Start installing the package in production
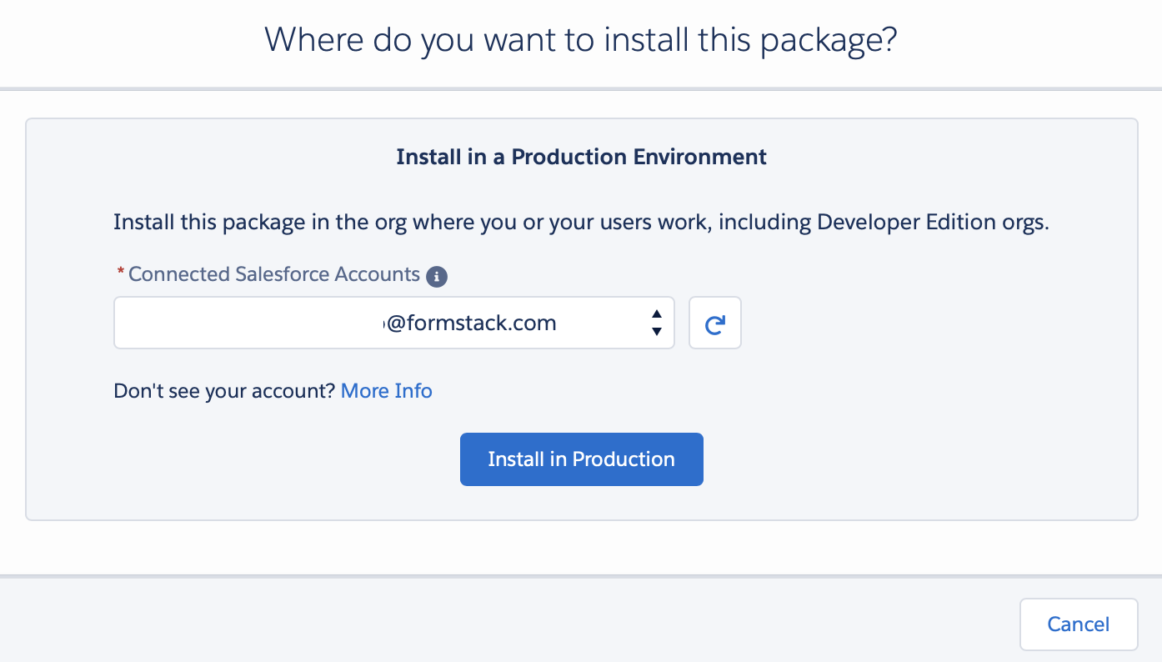Image resolution: width=1162 pixels, height=662 pixels. coord(581,459)
